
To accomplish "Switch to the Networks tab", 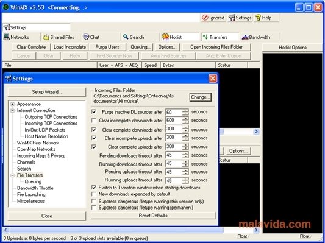I will [21, 37].
